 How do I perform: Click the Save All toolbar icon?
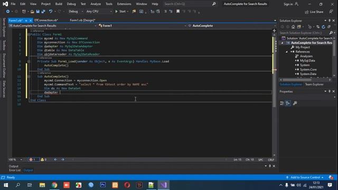(43, 12)
